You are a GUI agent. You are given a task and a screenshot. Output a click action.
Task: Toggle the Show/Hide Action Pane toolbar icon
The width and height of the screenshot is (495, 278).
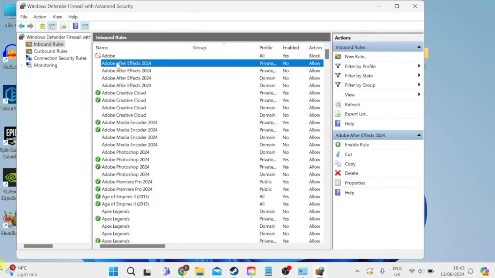85,26
